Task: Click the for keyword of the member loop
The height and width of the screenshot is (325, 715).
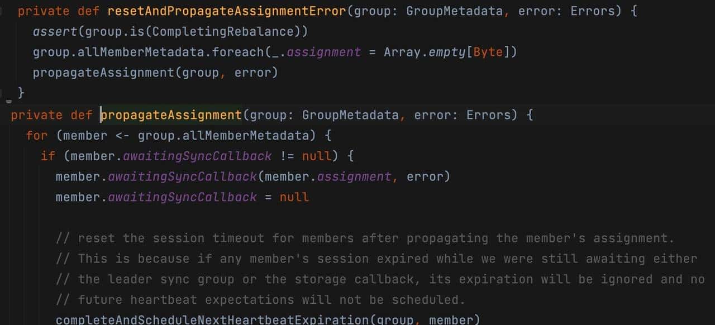Action: pos(37,135)
